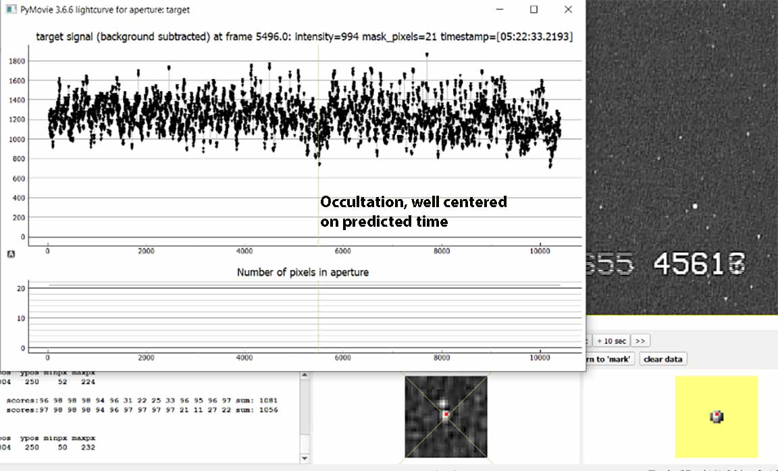Click the '+ 10 sec' button

click(611, 341)
